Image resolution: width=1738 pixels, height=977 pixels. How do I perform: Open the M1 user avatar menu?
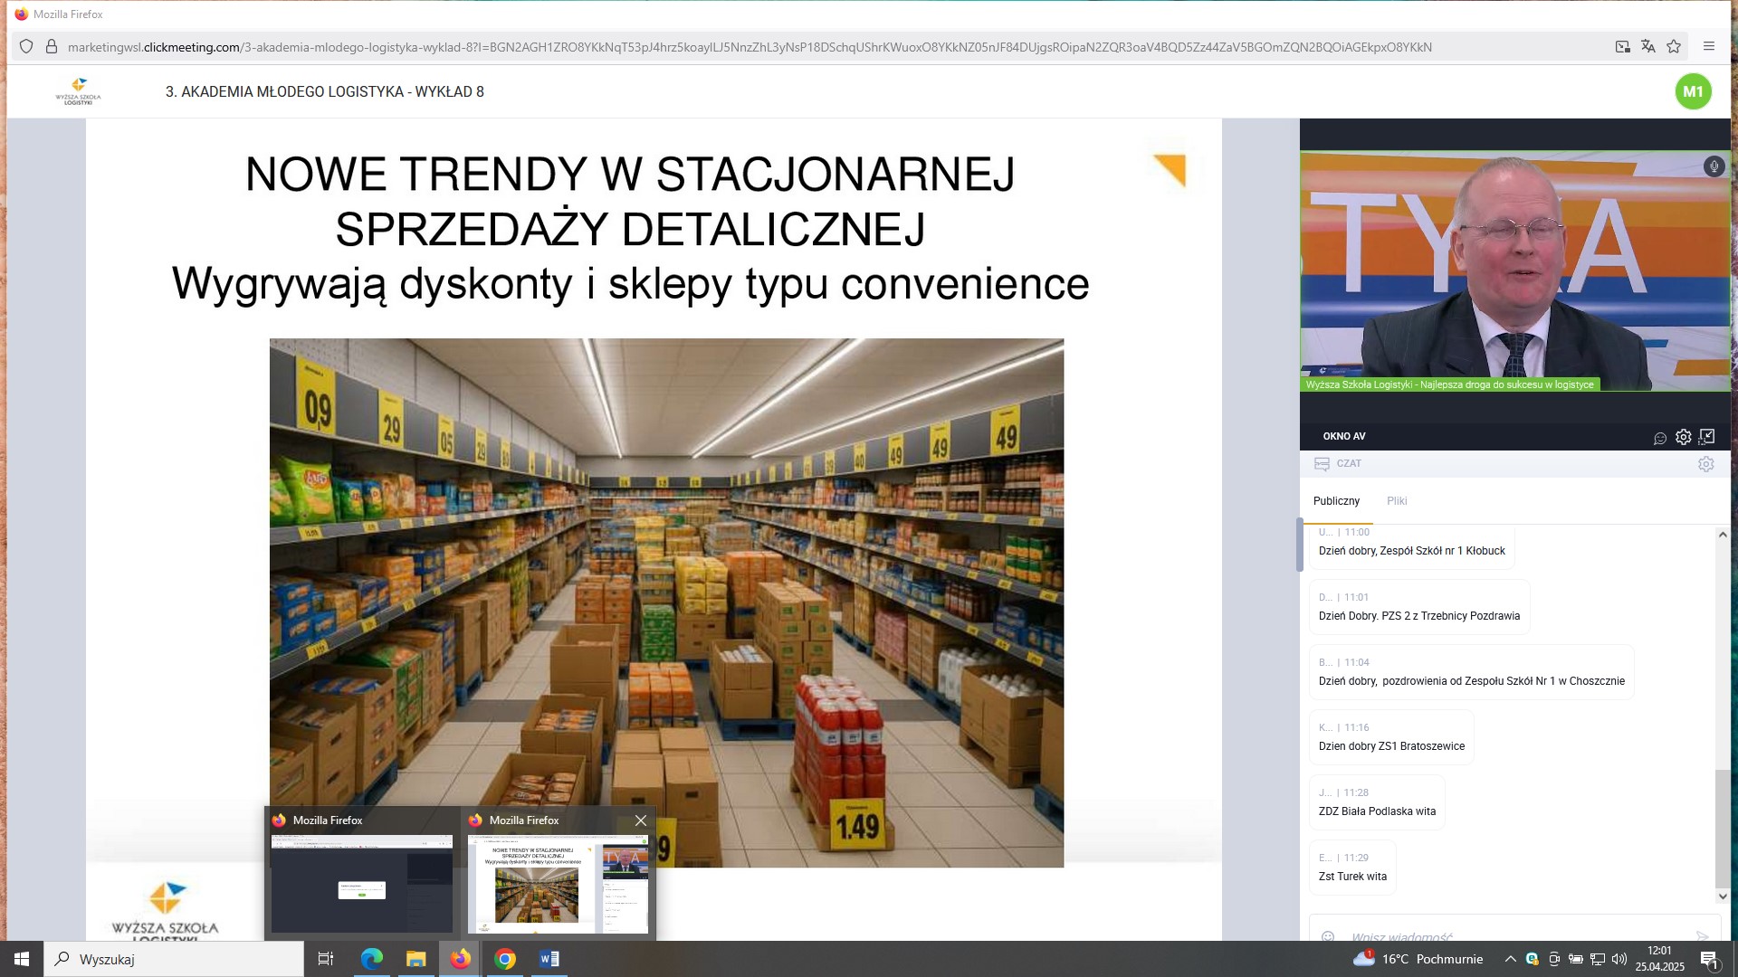(x=1693, y=91)
